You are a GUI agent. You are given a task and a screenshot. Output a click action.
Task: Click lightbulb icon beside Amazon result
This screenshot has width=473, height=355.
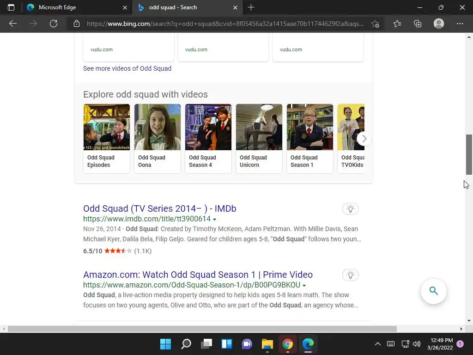click(350, 275)
